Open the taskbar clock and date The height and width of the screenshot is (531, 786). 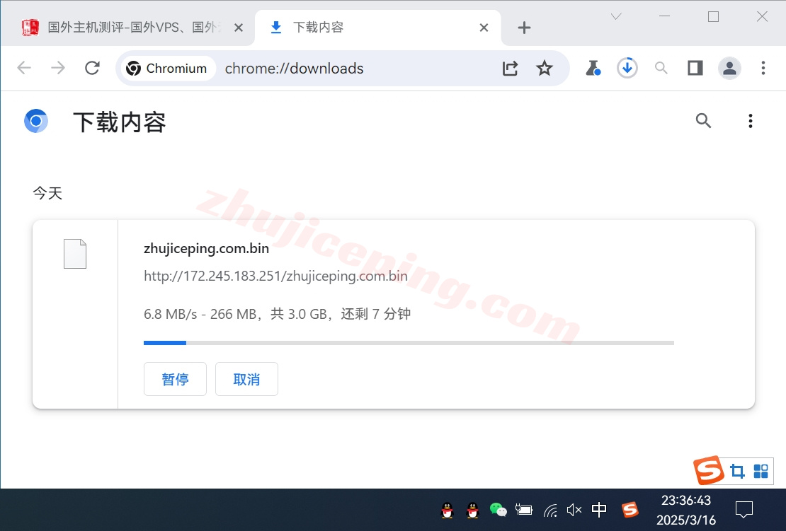(x=686, y=510)
